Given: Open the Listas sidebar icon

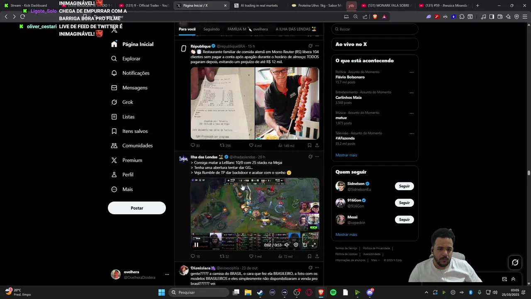Looking at the screenshot, I should 114,117.
